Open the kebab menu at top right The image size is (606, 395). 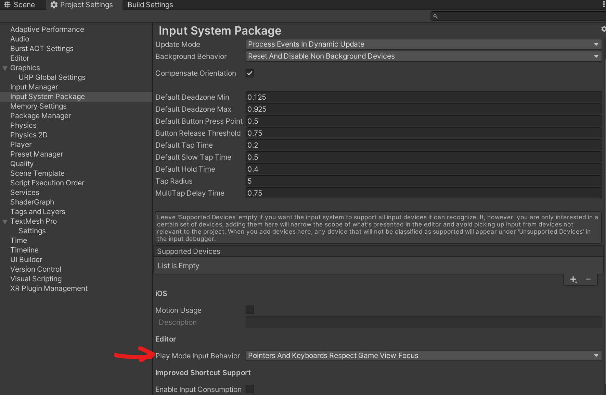pos(604,4)
